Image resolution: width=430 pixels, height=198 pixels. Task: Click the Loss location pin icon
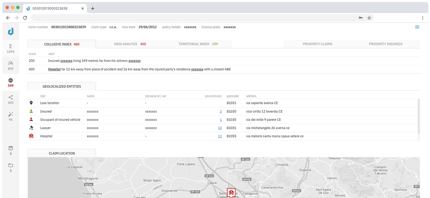[x=31, y=103]
